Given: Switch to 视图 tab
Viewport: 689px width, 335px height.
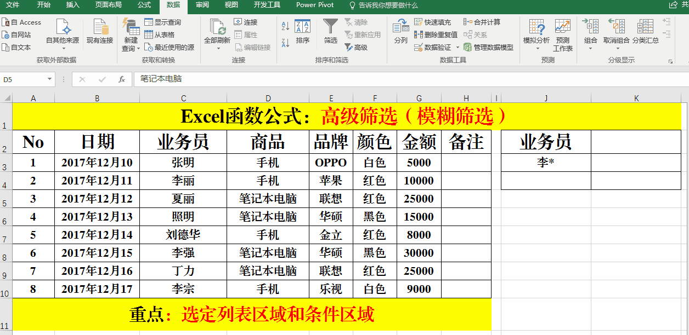Looking at the screenshot, I should 231,5.
